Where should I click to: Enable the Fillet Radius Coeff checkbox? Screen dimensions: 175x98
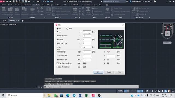pos(57,67)
